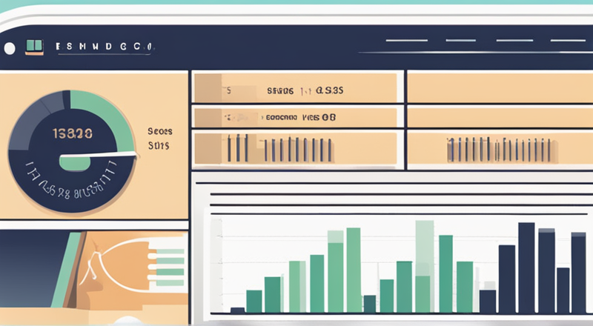
Task: Click the second header navigation line item
Action: [x=460, y=41]
